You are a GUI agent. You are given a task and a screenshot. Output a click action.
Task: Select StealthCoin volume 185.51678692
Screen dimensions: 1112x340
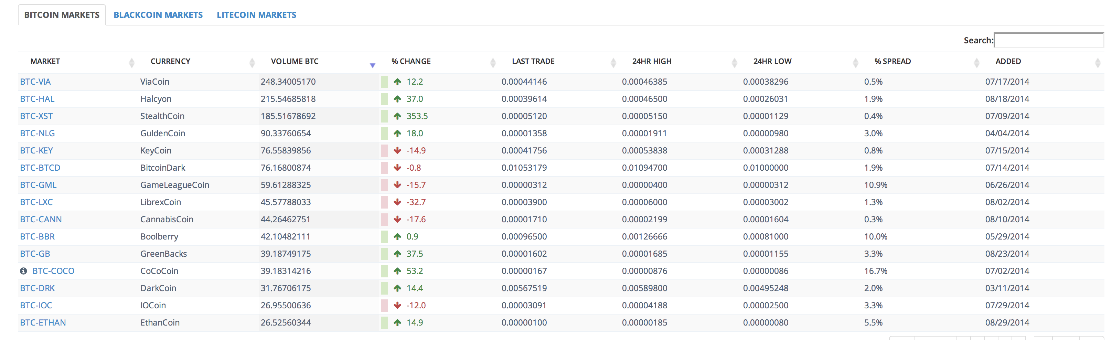(x=288, y=116)
